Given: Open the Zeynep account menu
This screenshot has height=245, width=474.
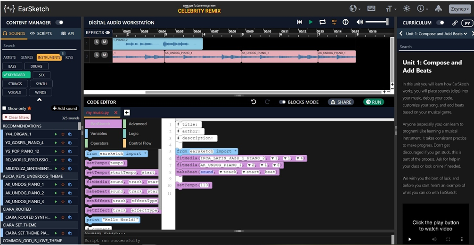Looking at the screenshot, I should coord(460,9).
